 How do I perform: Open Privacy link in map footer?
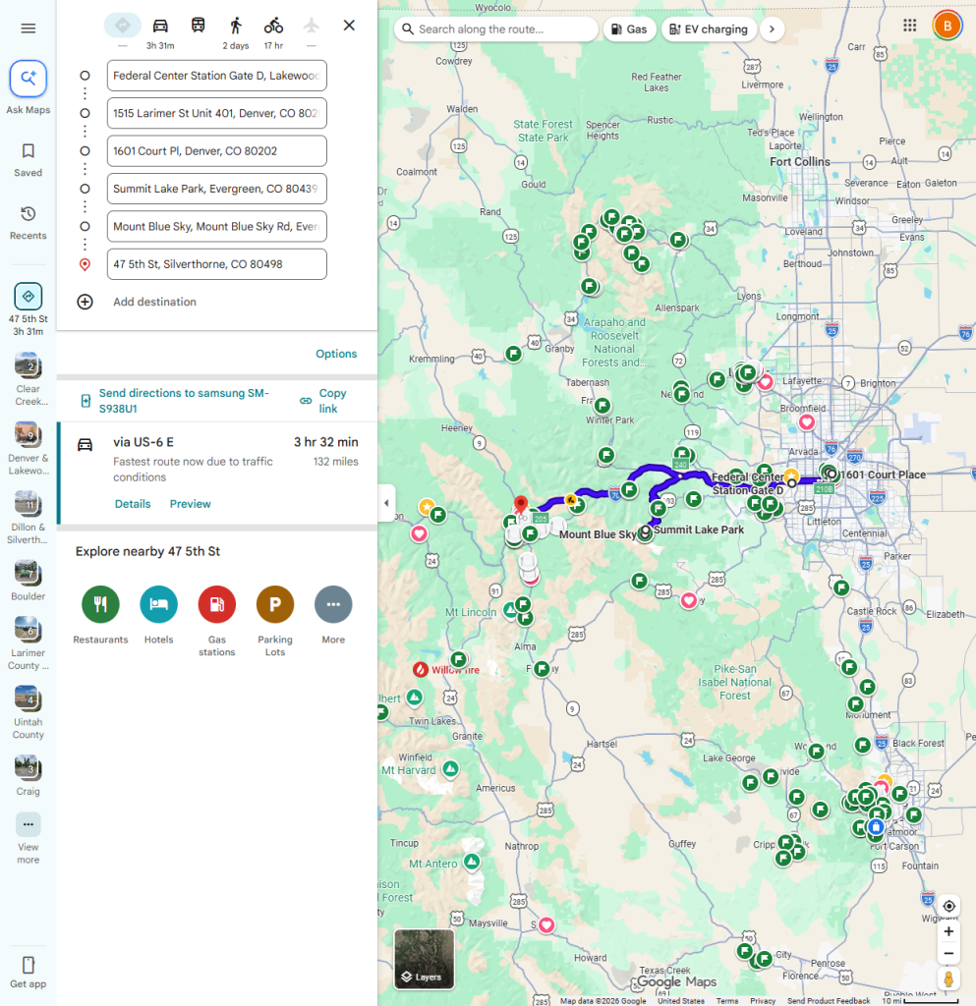[763, 1001]
